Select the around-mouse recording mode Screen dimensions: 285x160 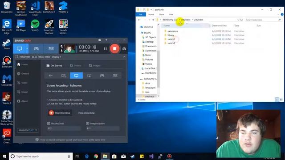[89, 76]
